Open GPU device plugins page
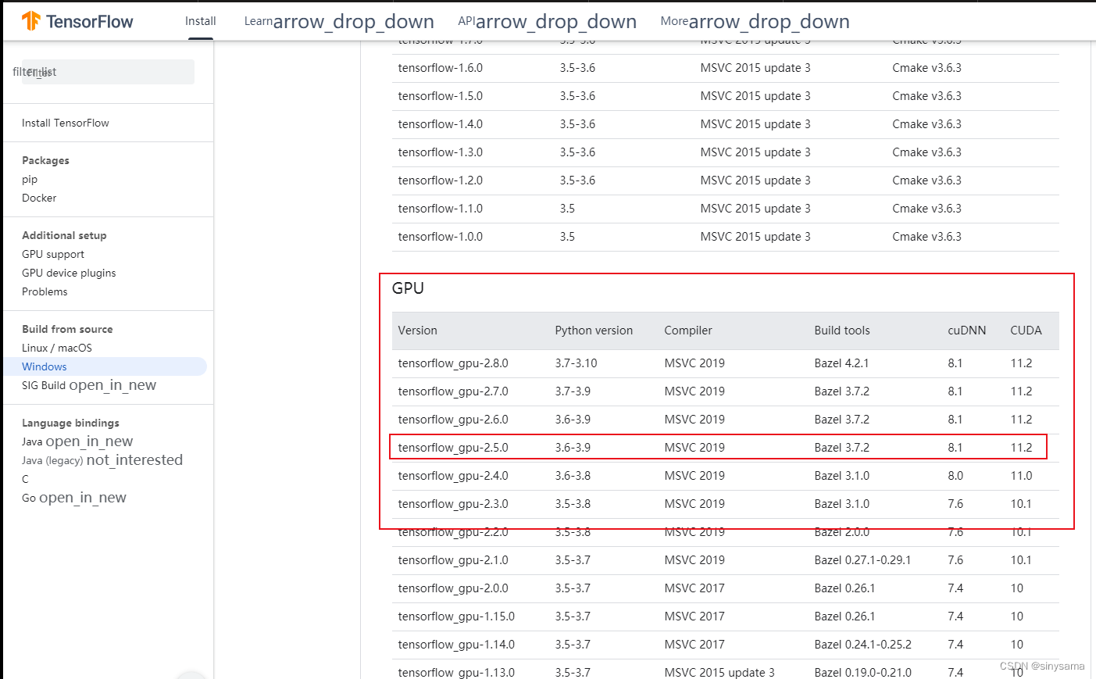Viewport: 1096px width, 679px height. pos(69,273)
